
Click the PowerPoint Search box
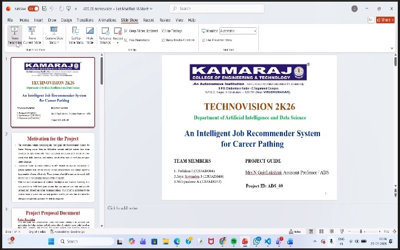217,9
